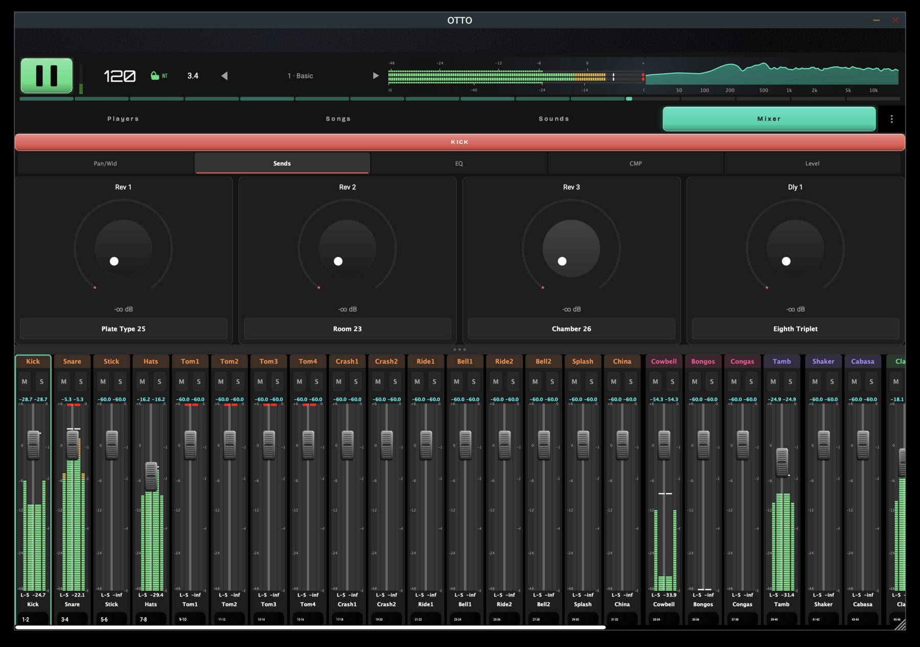The height and width of the screenshot is (647, 920).
Task: Solo the Tamb channel
Action: click(790, 381)
